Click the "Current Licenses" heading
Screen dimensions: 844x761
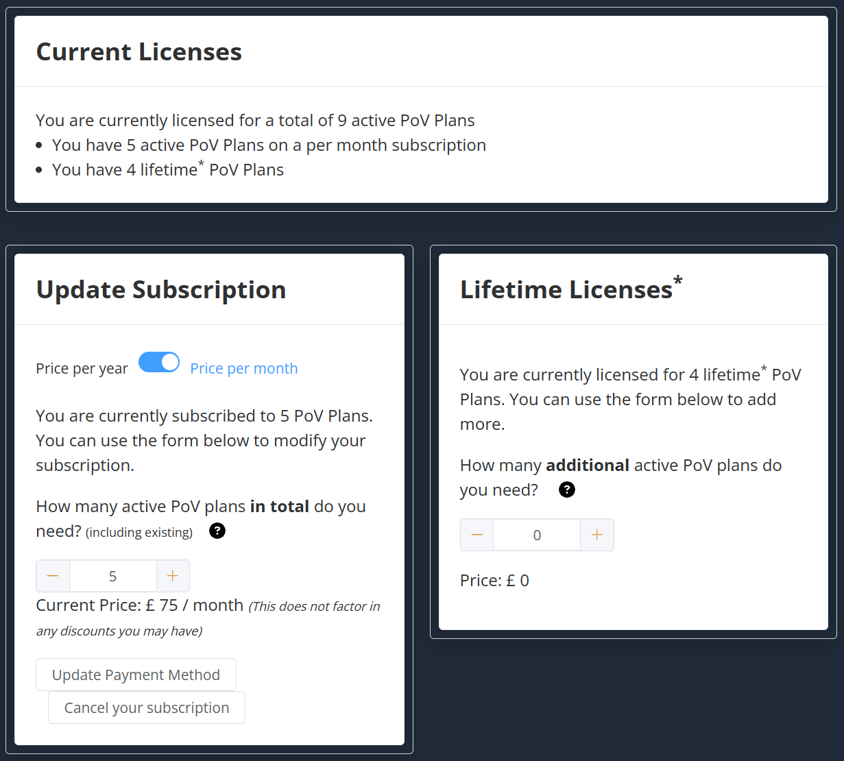click(139, 52)
